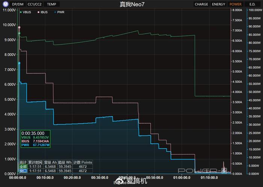Click the 50.000W power axis label
Viewport: 263px width, 187px height.
[255, 92]
